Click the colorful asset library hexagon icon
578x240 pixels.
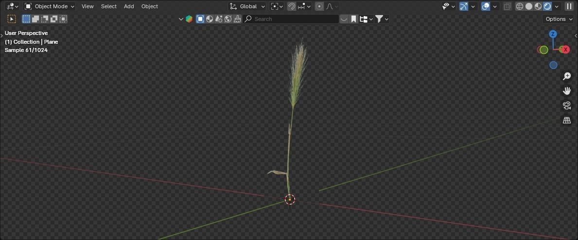pyautogui.click(x=189, y=19)
